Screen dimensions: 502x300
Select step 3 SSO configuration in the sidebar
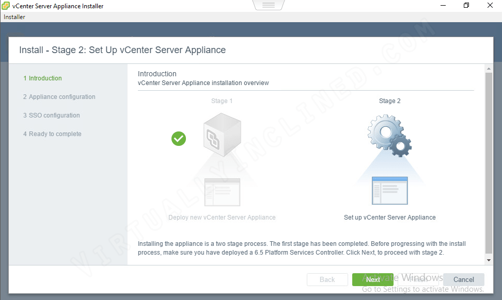pos(51,115)
